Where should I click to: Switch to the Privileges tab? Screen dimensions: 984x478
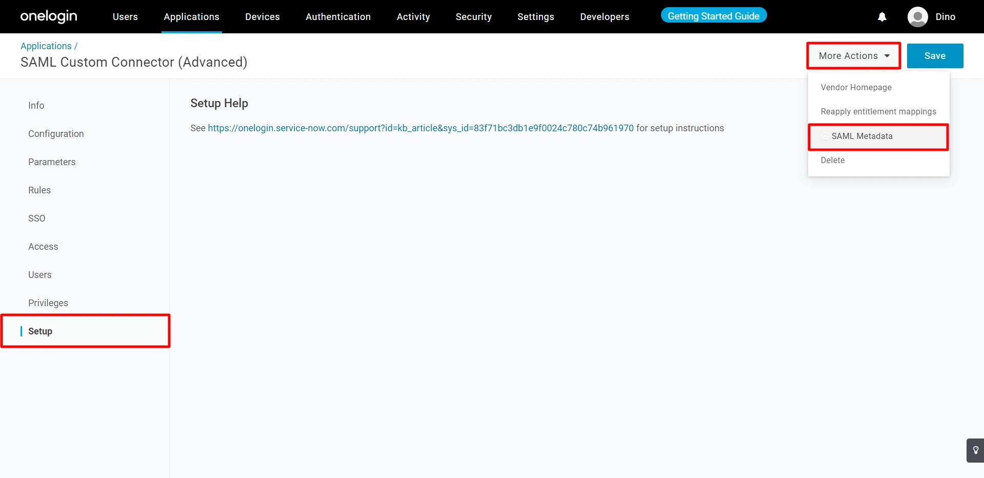(48, 303)
